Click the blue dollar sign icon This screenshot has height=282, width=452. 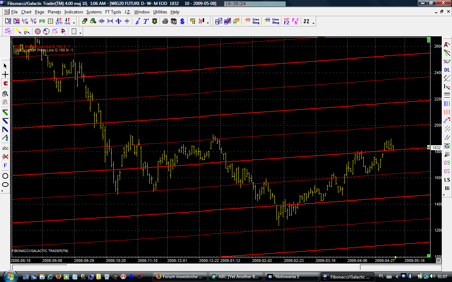coord(182,22)
